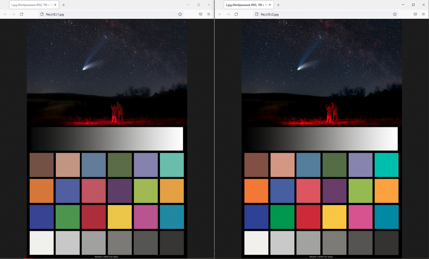The height and width of the screenshot is (259, 429).
Task: Go forward in the 1.jpg window
Action: pos(13,14)
